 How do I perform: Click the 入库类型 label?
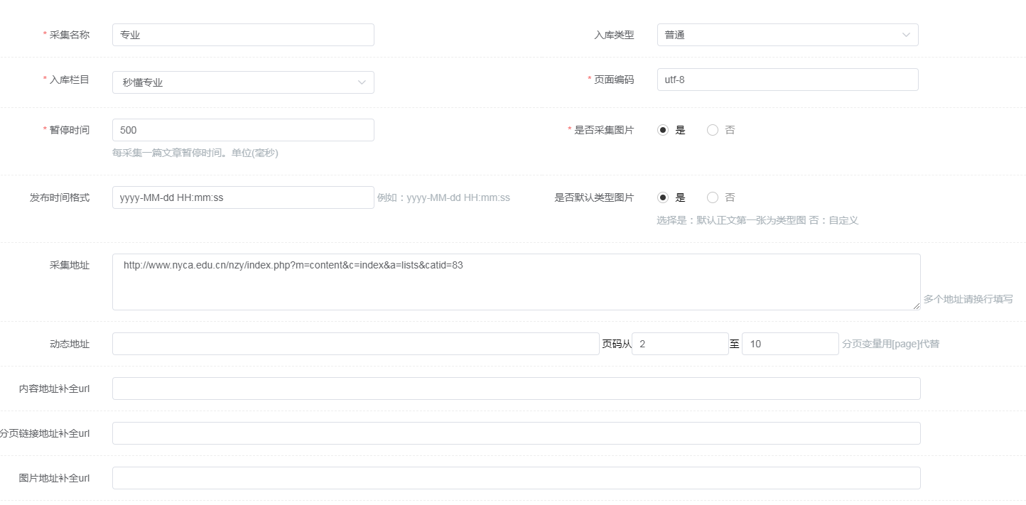coord(615,35)
